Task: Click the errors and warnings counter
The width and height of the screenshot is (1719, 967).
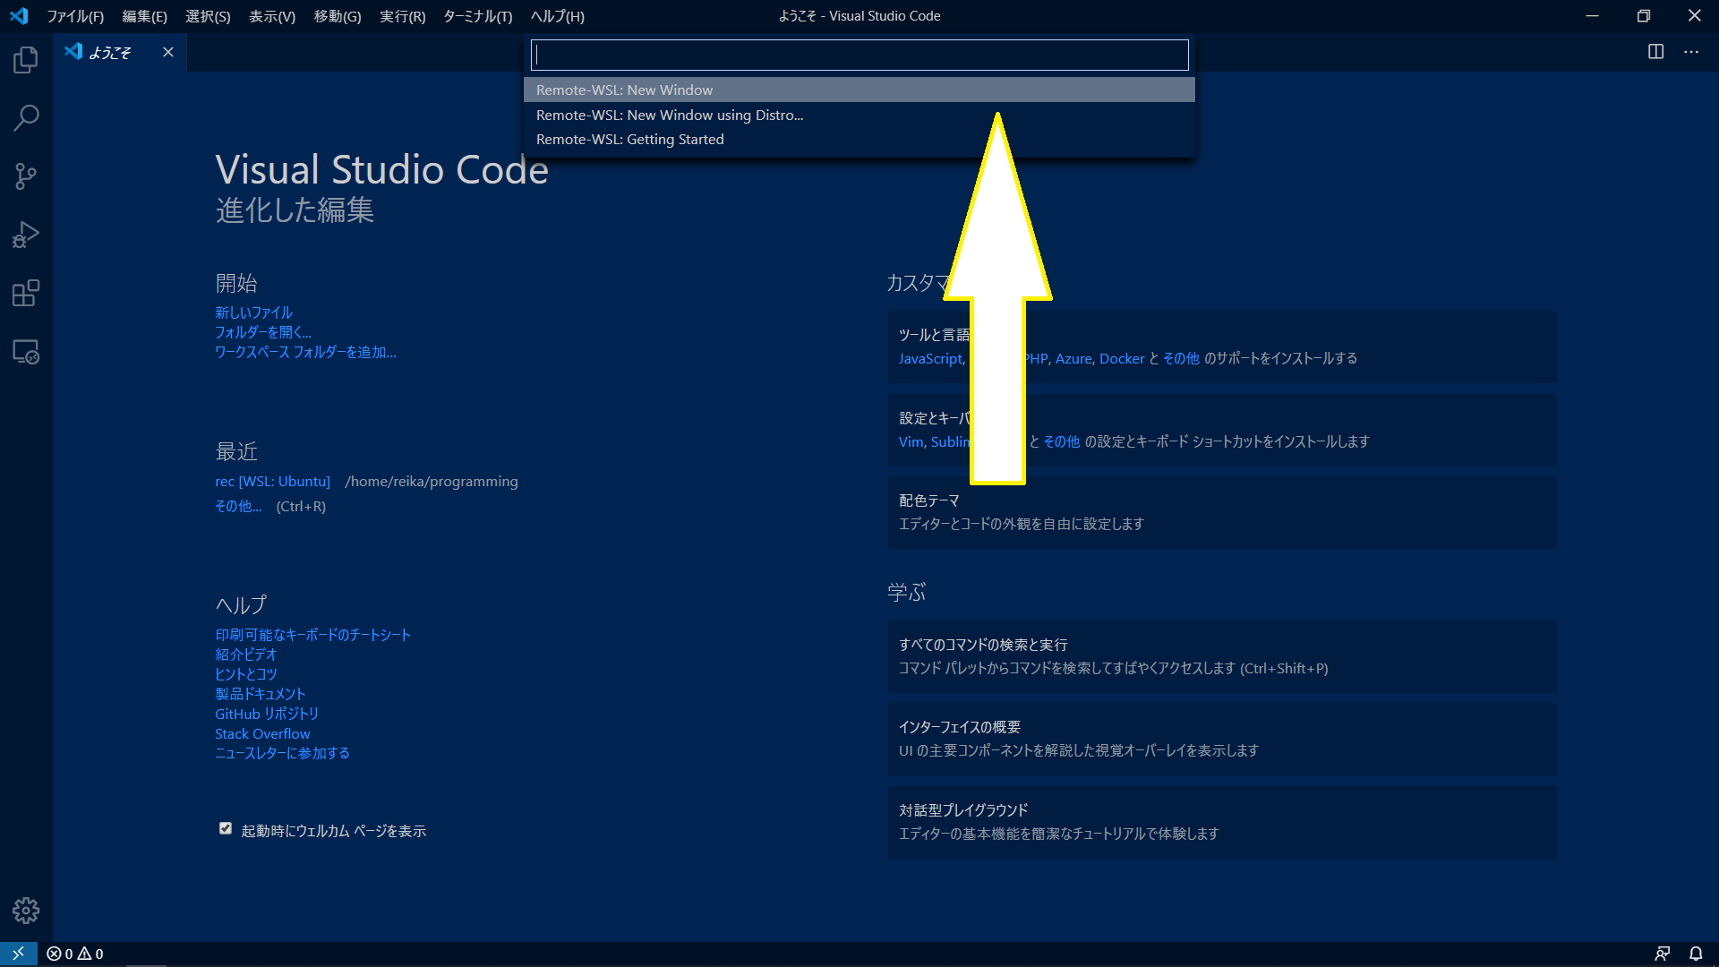Action: [74, 954]
